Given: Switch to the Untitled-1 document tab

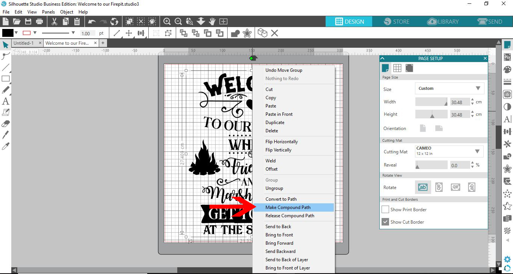Looking at the screenshot, I should (x=24, y=43).
